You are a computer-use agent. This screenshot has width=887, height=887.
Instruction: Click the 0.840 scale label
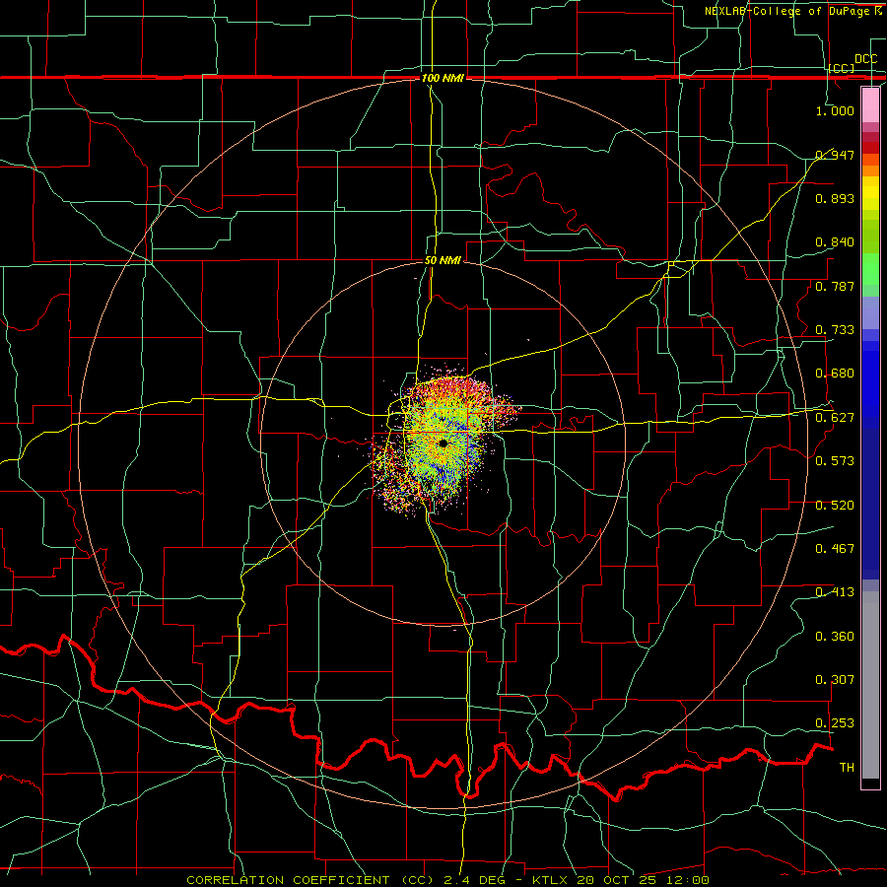(835, 242)
